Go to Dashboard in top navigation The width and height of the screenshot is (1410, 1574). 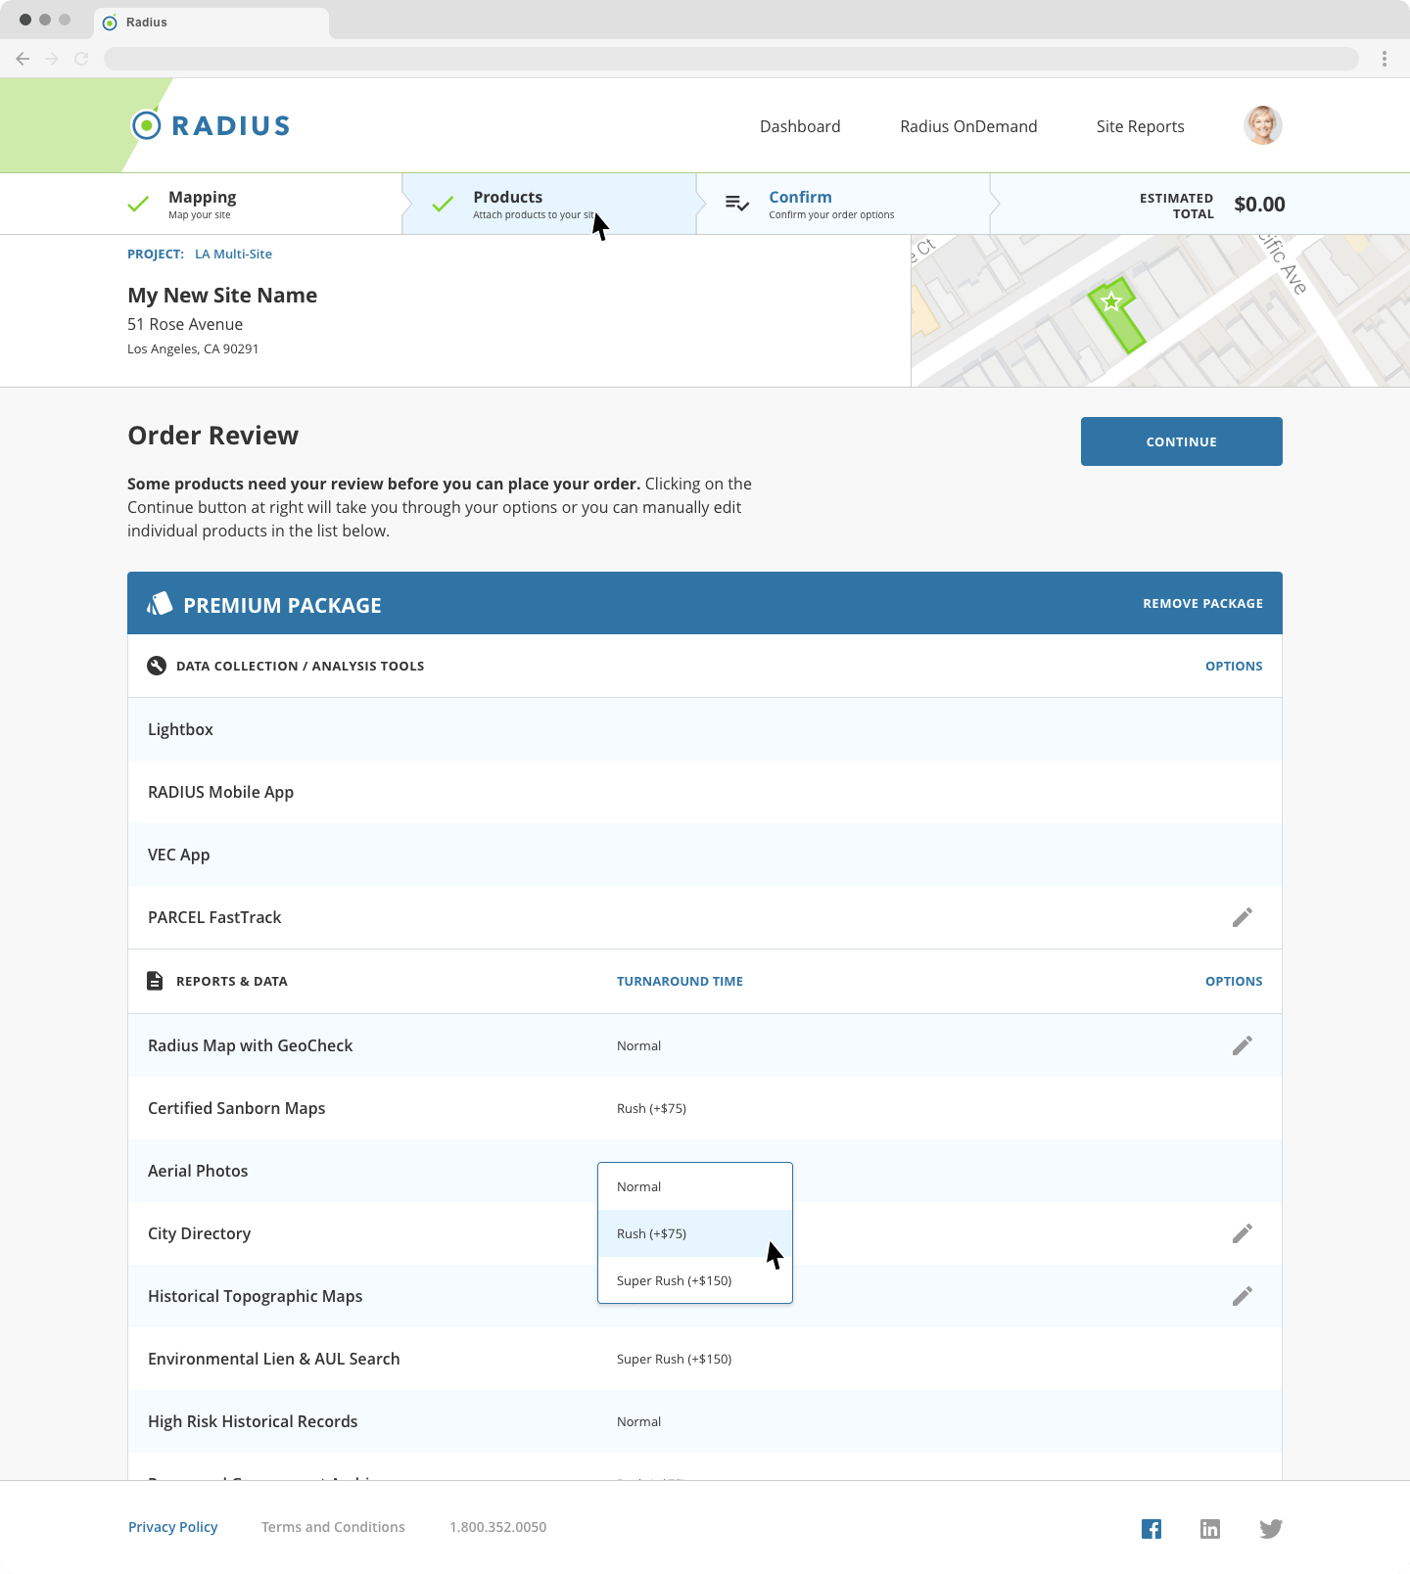(x=800, y=126)
